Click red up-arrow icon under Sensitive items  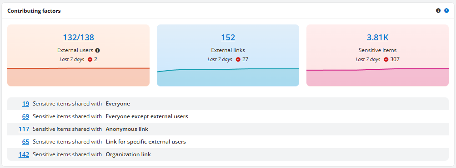coord(386,59)
